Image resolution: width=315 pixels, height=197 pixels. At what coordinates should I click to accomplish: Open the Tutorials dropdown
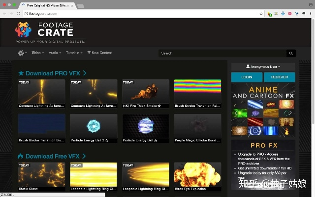pos(74,53)
